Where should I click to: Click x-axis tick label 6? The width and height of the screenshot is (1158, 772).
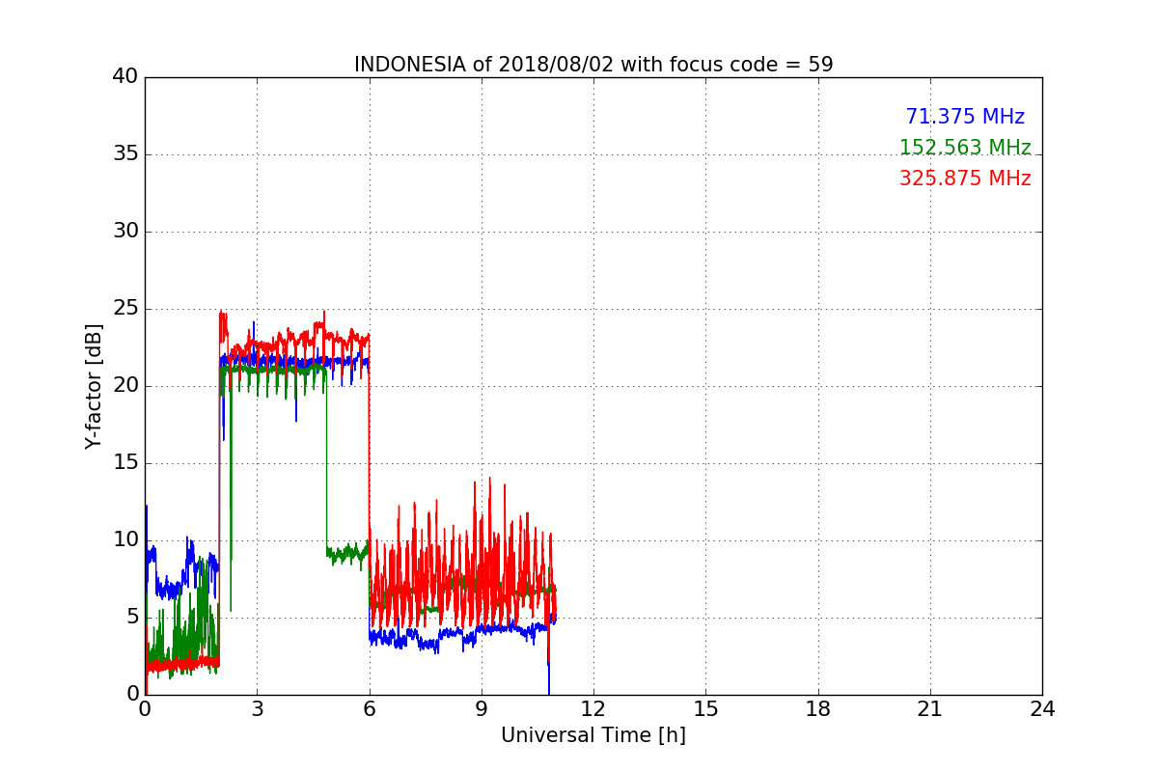[x=370, y=709]
